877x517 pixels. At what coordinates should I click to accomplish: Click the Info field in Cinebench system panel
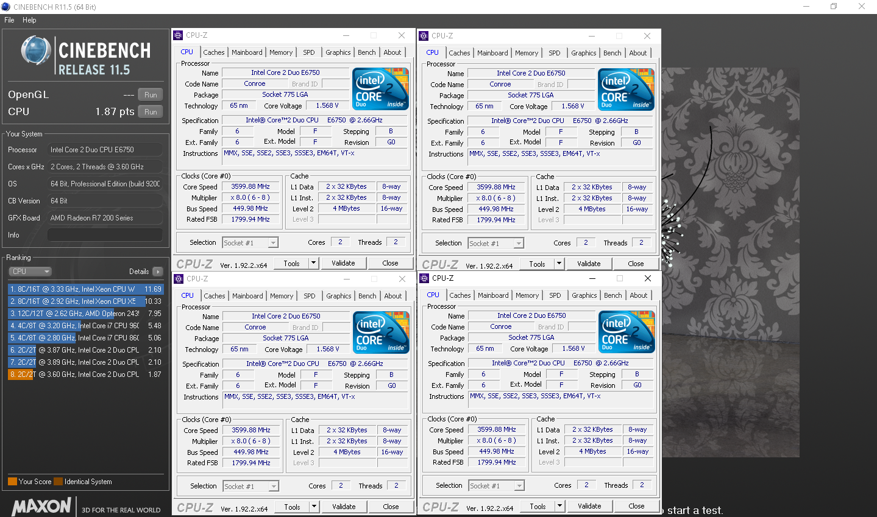coord(105,235)
